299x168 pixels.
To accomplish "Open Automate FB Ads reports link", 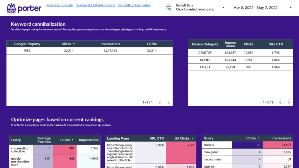I will click(96, 5).
